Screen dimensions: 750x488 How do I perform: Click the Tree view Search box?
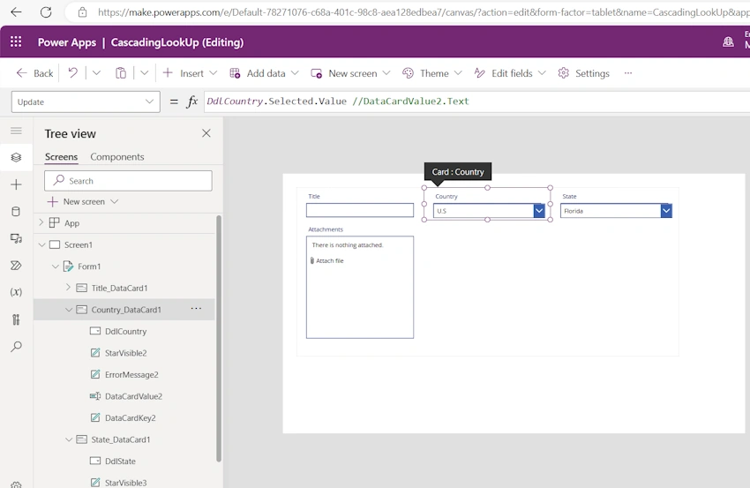(x=128, y=181)
